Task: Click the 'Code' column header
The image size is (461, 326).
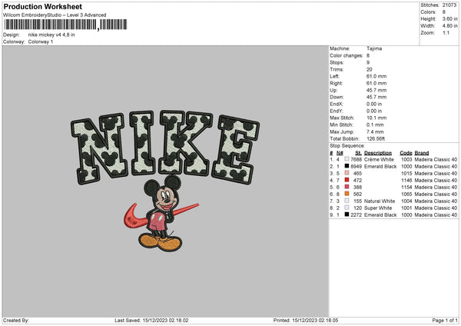Action: [x=406, y=153]
